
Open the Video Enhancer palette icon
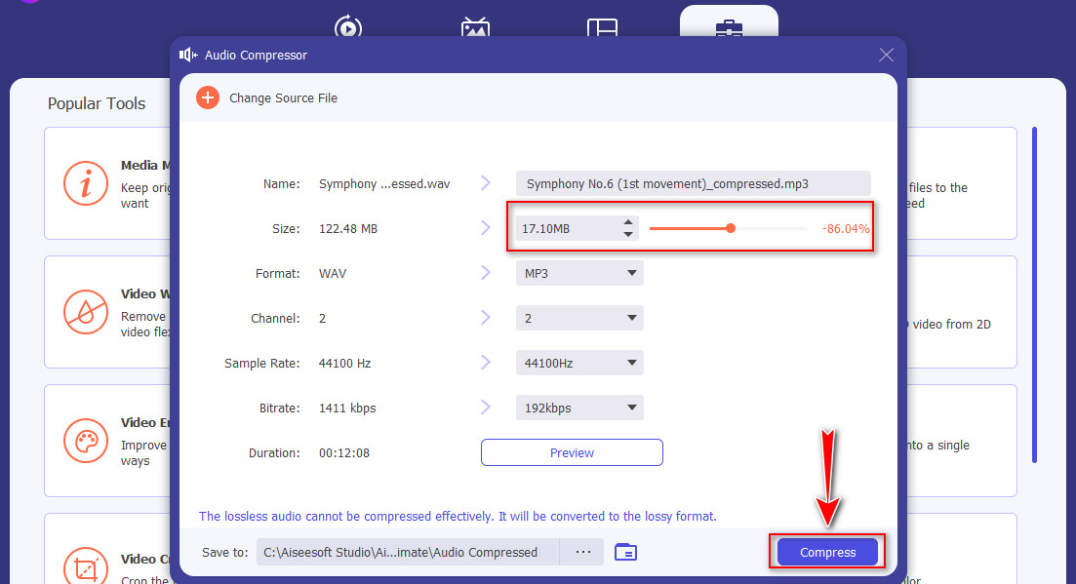click(x=85, y=440)
